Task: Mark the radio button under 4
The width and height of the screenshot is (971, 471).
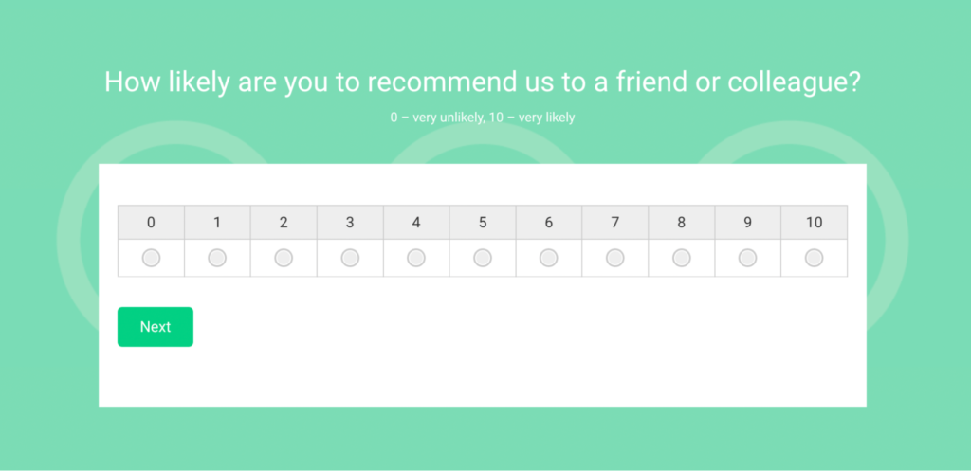Action: pos(416,258)
